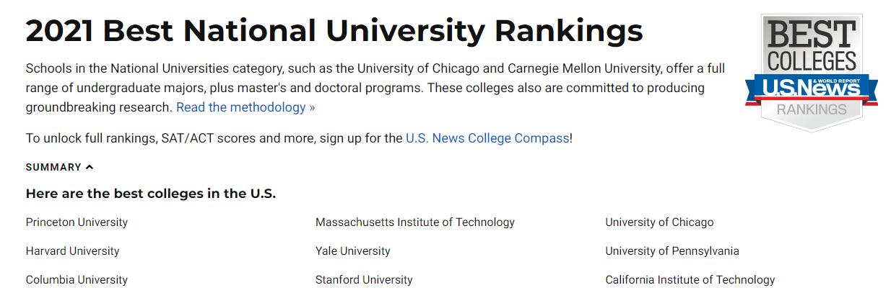This screenshot has height=298, width=891.
Task: Open the Read the methodology link
Action: pyautogui.click(x=245, y=107)
